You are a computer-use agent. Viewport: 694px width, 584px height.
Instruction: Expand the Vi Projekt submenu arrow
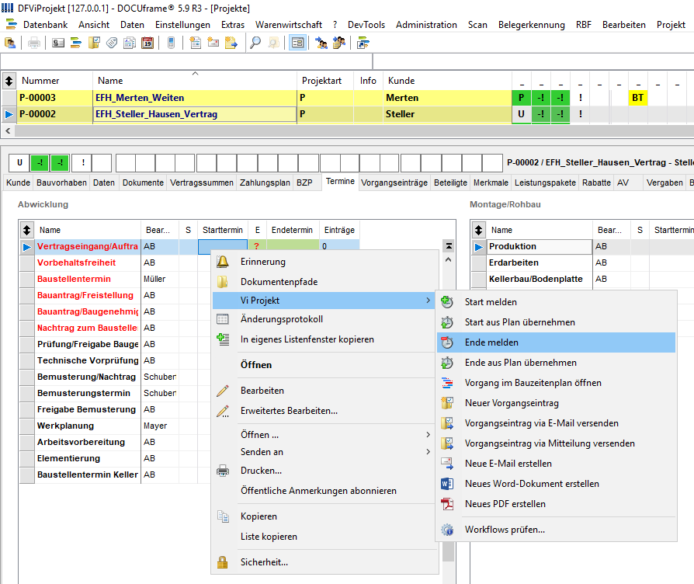coord(428,301)
